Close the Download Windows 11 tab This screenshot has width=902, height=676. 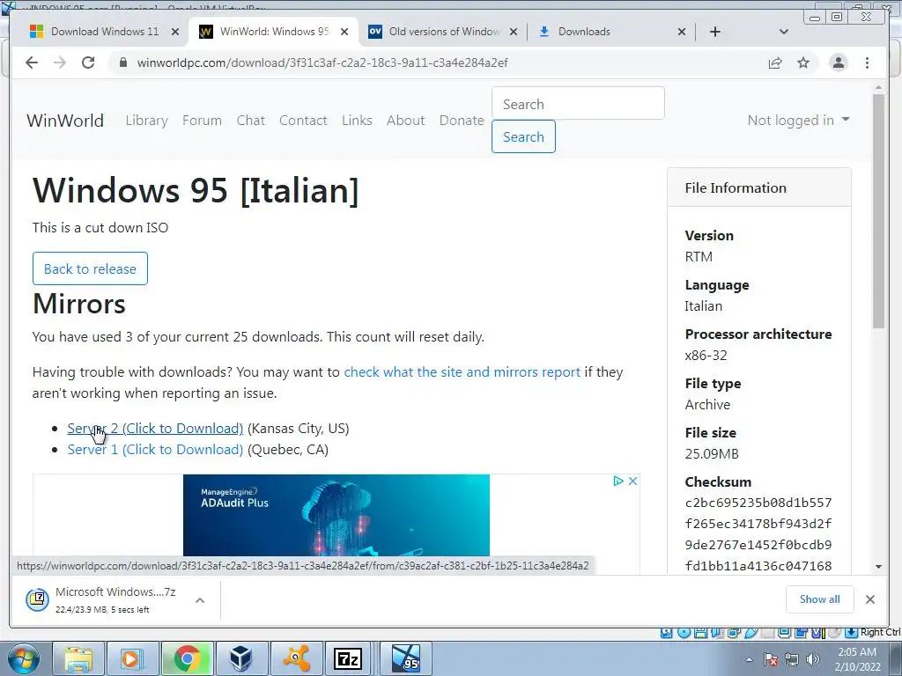pyautogui.click(x=175, y=32)
